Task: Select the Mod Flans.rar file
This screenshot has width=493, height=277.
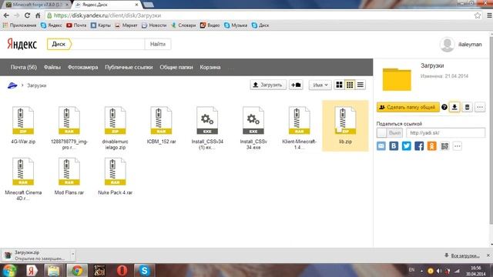Action: coord(69,176)
